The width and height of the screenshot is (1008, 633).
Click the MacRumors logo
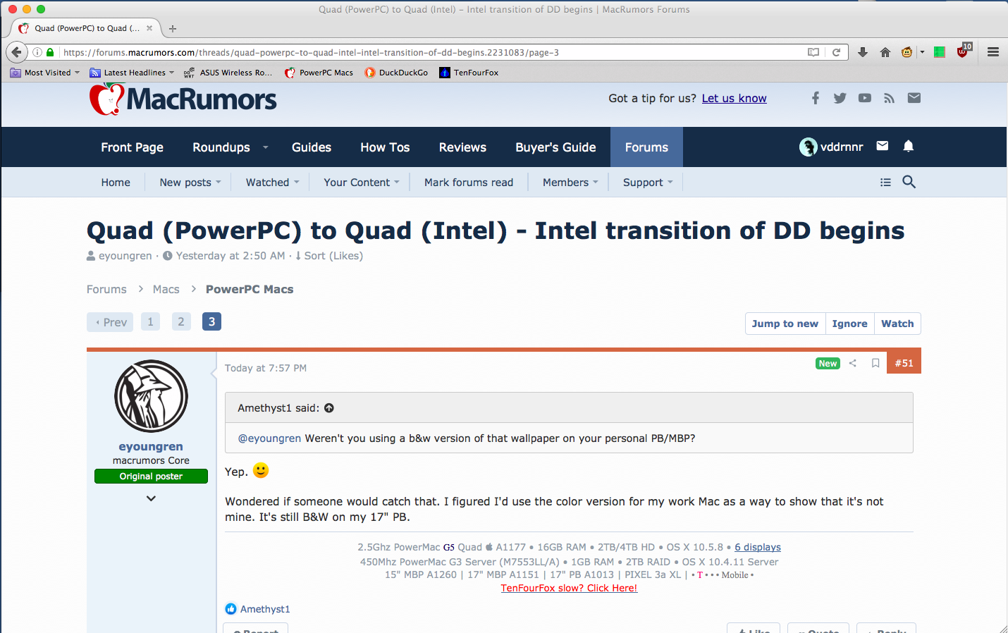point(183,99)
